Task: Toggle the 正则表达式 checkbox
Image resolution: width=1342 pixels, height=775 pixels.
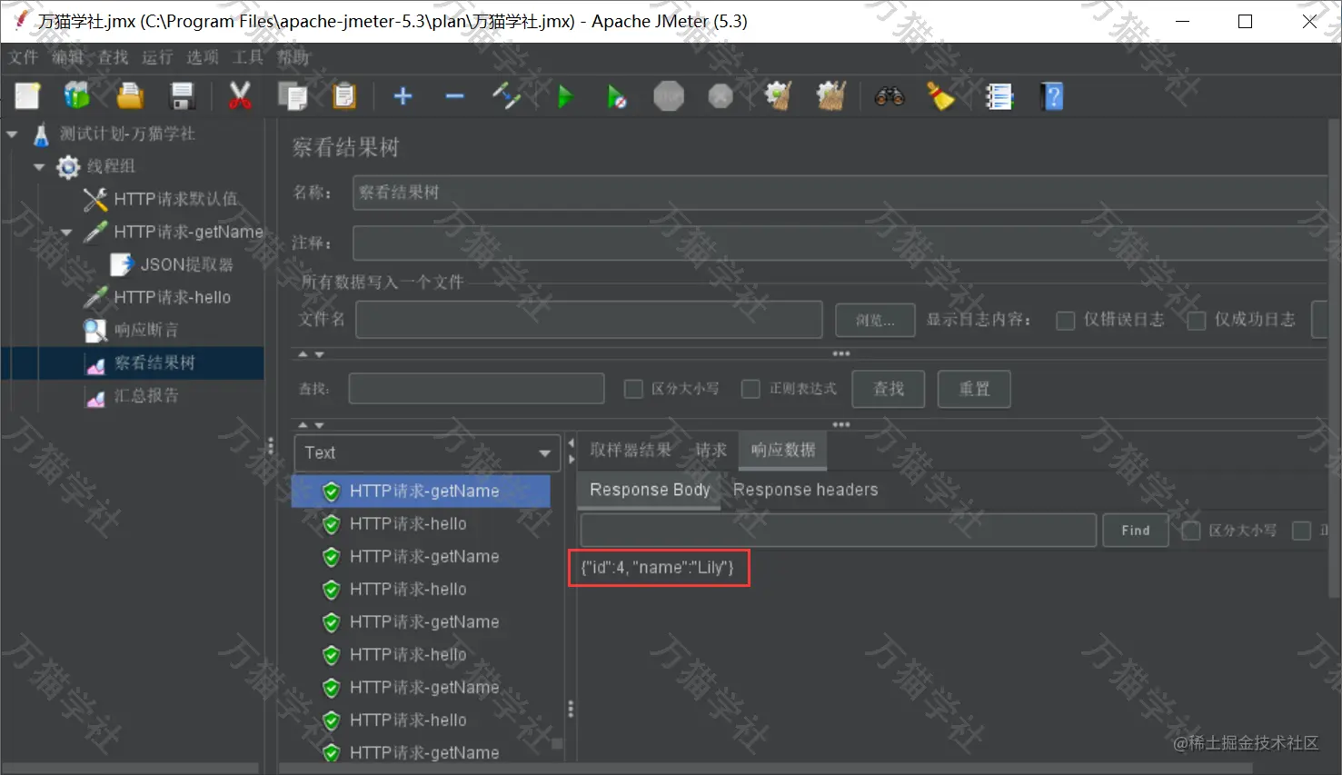Action: pos(751,389)
